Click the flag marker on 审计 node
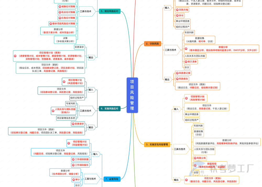 pyautogui.click(x=73, y=179)
